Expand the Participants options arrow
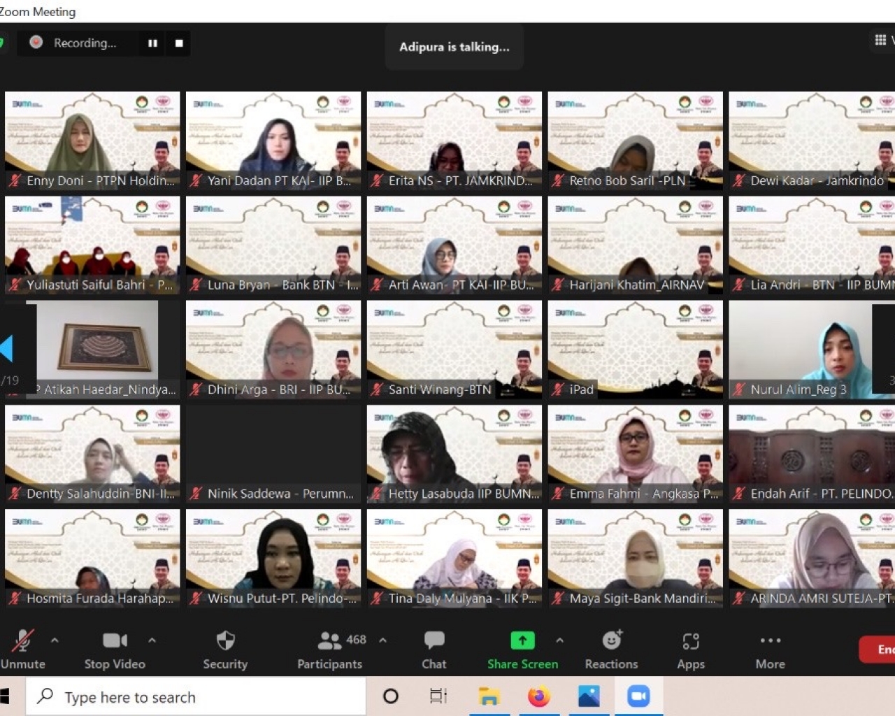Screen dimensions: 895x716 [x=382, y=640]
